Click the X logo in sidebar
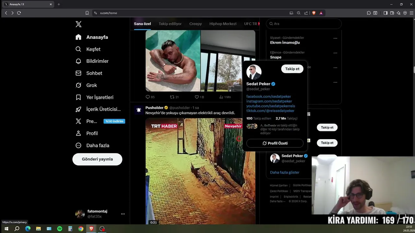Screen dimensions: 415x233 78,24
